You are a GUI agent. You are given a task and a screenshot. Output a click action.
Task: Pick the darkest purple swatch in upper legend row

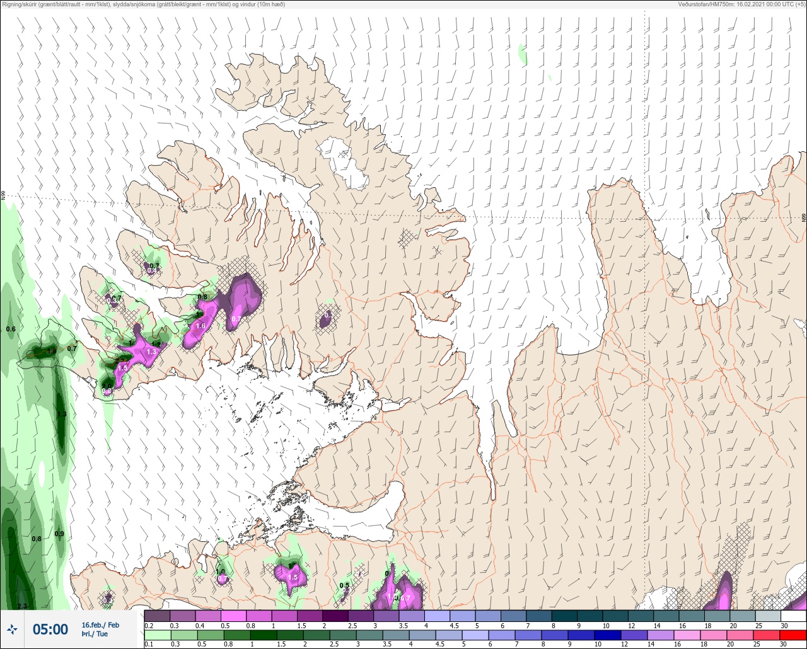335,616
